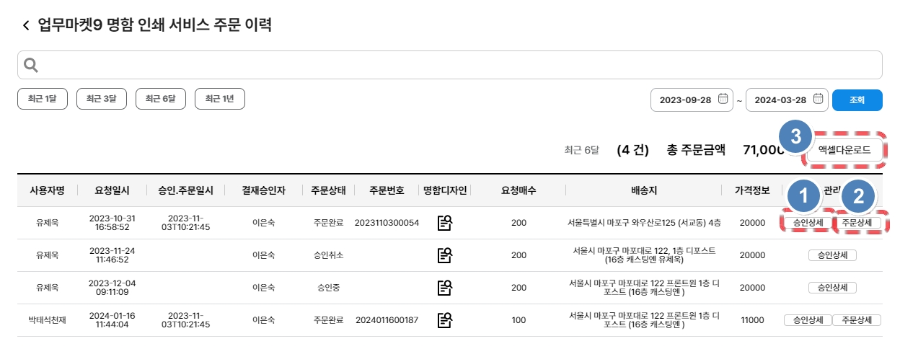Filter by 최근 3달

pyautogui.click(x=102, y=99)
